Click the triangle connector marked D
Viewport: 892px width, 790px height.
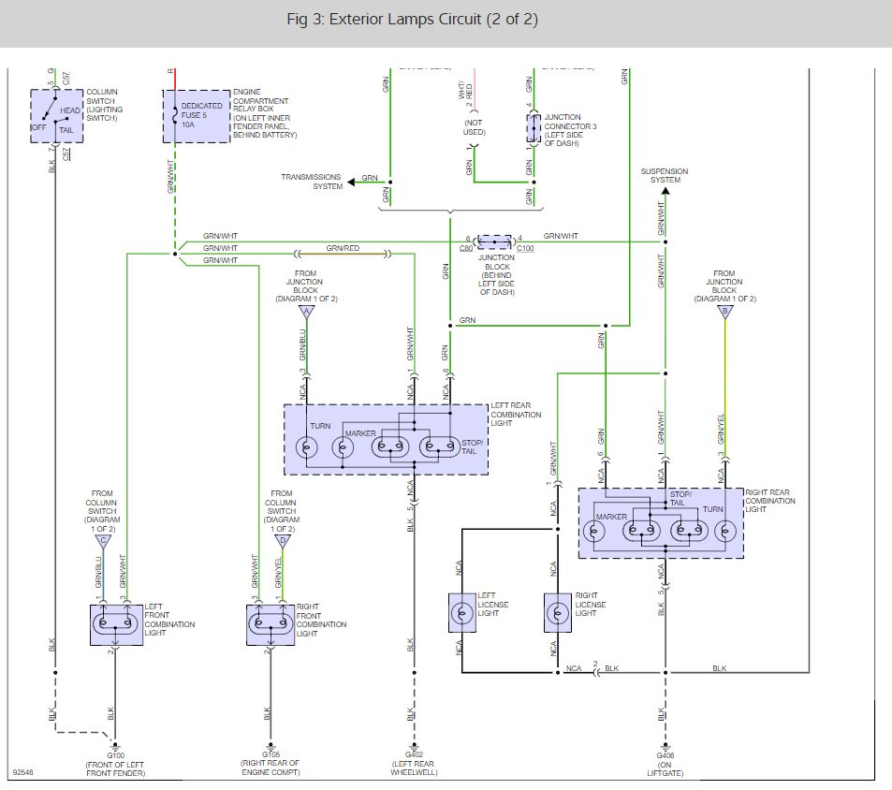pyautogui.click(x=283, y=542)
